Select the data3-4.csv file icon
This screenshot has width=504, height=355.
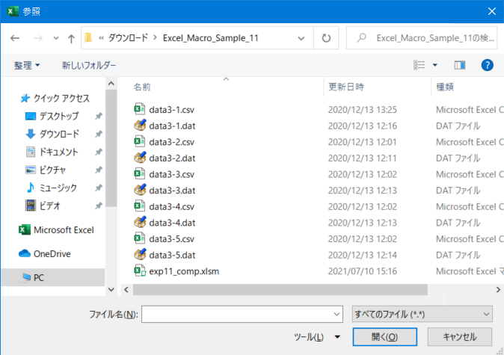[x=140, y=206]
